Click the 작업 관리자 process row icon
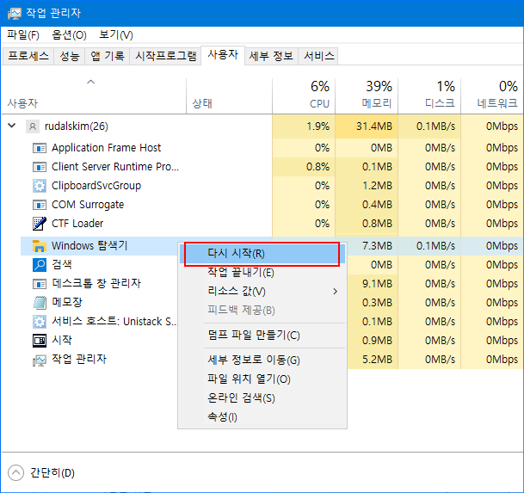Screen dimensions: 524x493 (40, 360)
